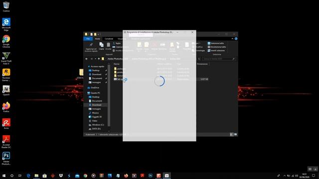Click the Avira desktop icon
The height and width of the screenshot is (179, 319).
pyautogui.click(x=6, y=124)
